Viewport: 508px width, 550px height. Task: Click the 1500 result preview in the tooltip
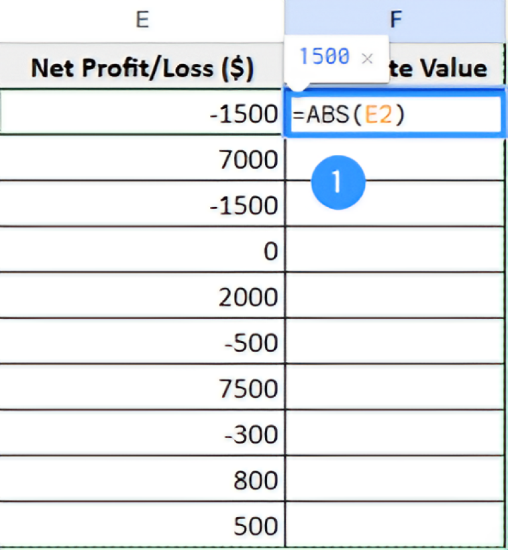tap(323, 58)
